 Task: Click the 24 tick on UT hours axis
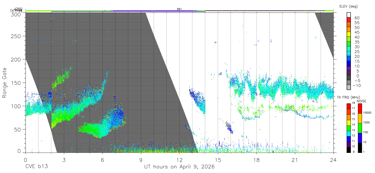333,160
